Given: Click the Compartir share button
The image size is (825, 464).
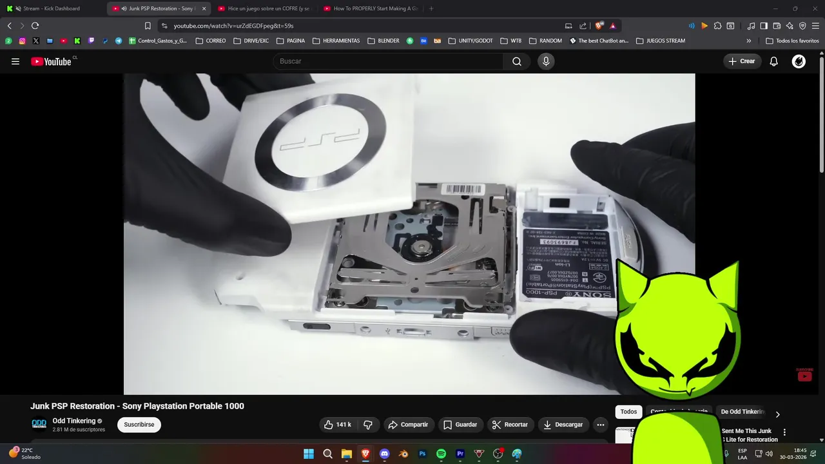Looking at the screenshot, I should 408,425.
